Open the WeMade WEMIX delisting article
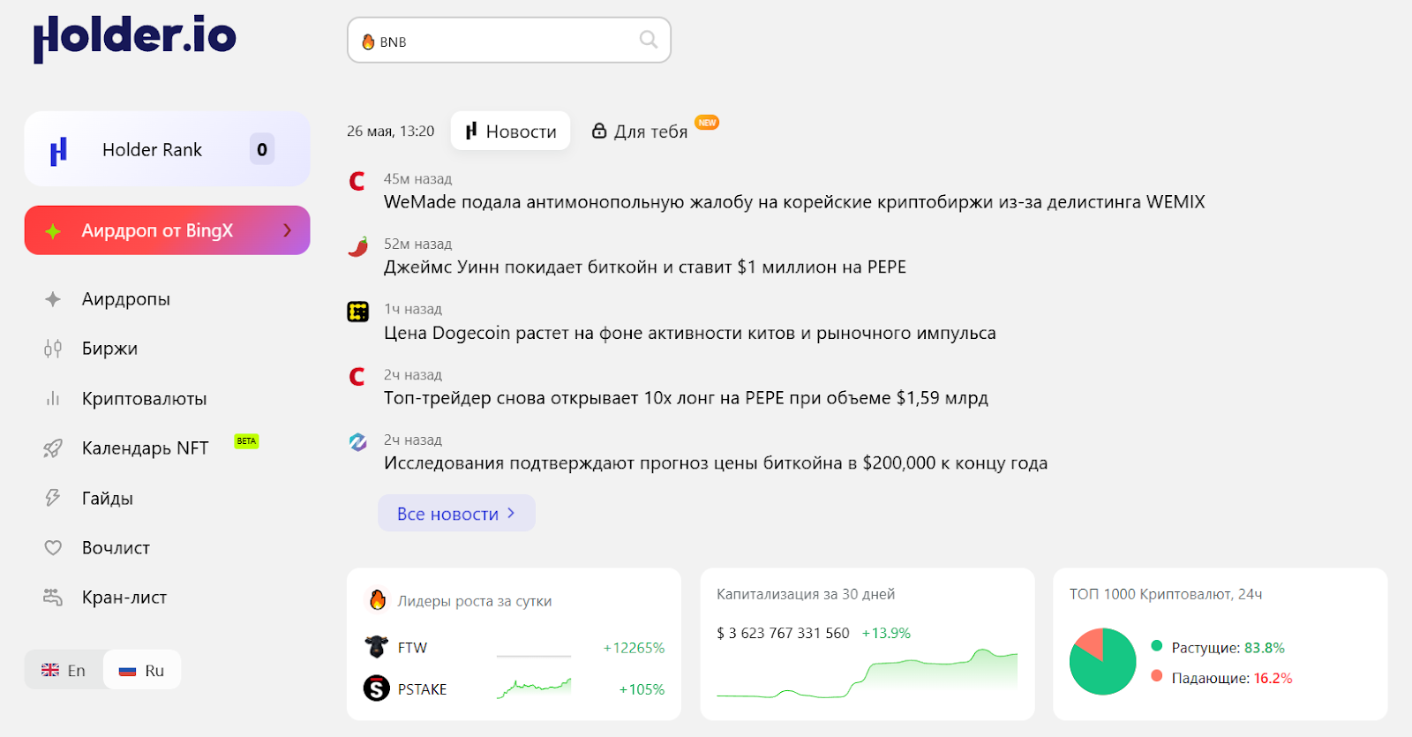 tap(793, 202)
